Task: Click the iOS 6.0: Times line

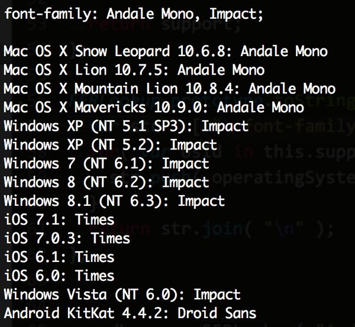Action: click(x=59, y=275)
